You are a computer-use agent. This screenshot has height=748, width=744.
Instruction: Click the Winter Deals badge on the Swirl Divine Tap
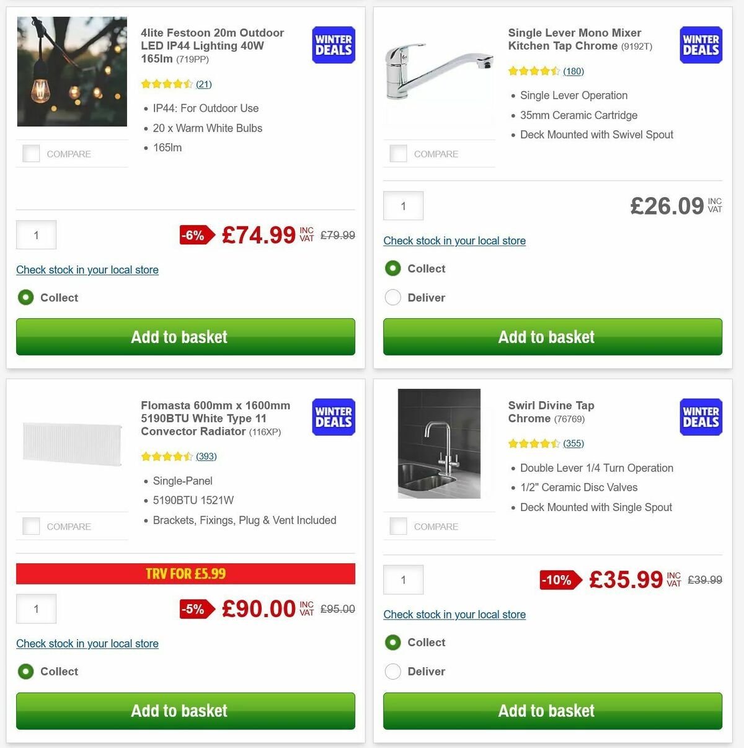pyautogui.click(x=700, y=417)
